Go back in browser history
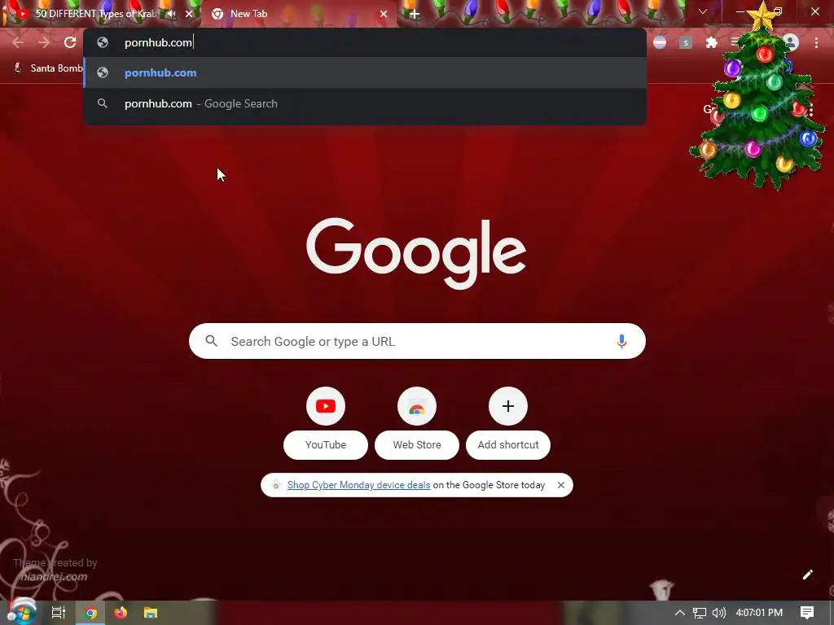 [18, 42]
